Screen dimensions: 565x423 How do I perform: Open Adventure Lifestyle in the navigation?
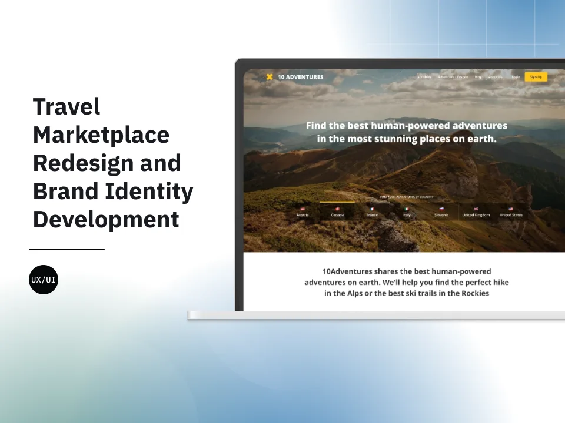[453, 77]
